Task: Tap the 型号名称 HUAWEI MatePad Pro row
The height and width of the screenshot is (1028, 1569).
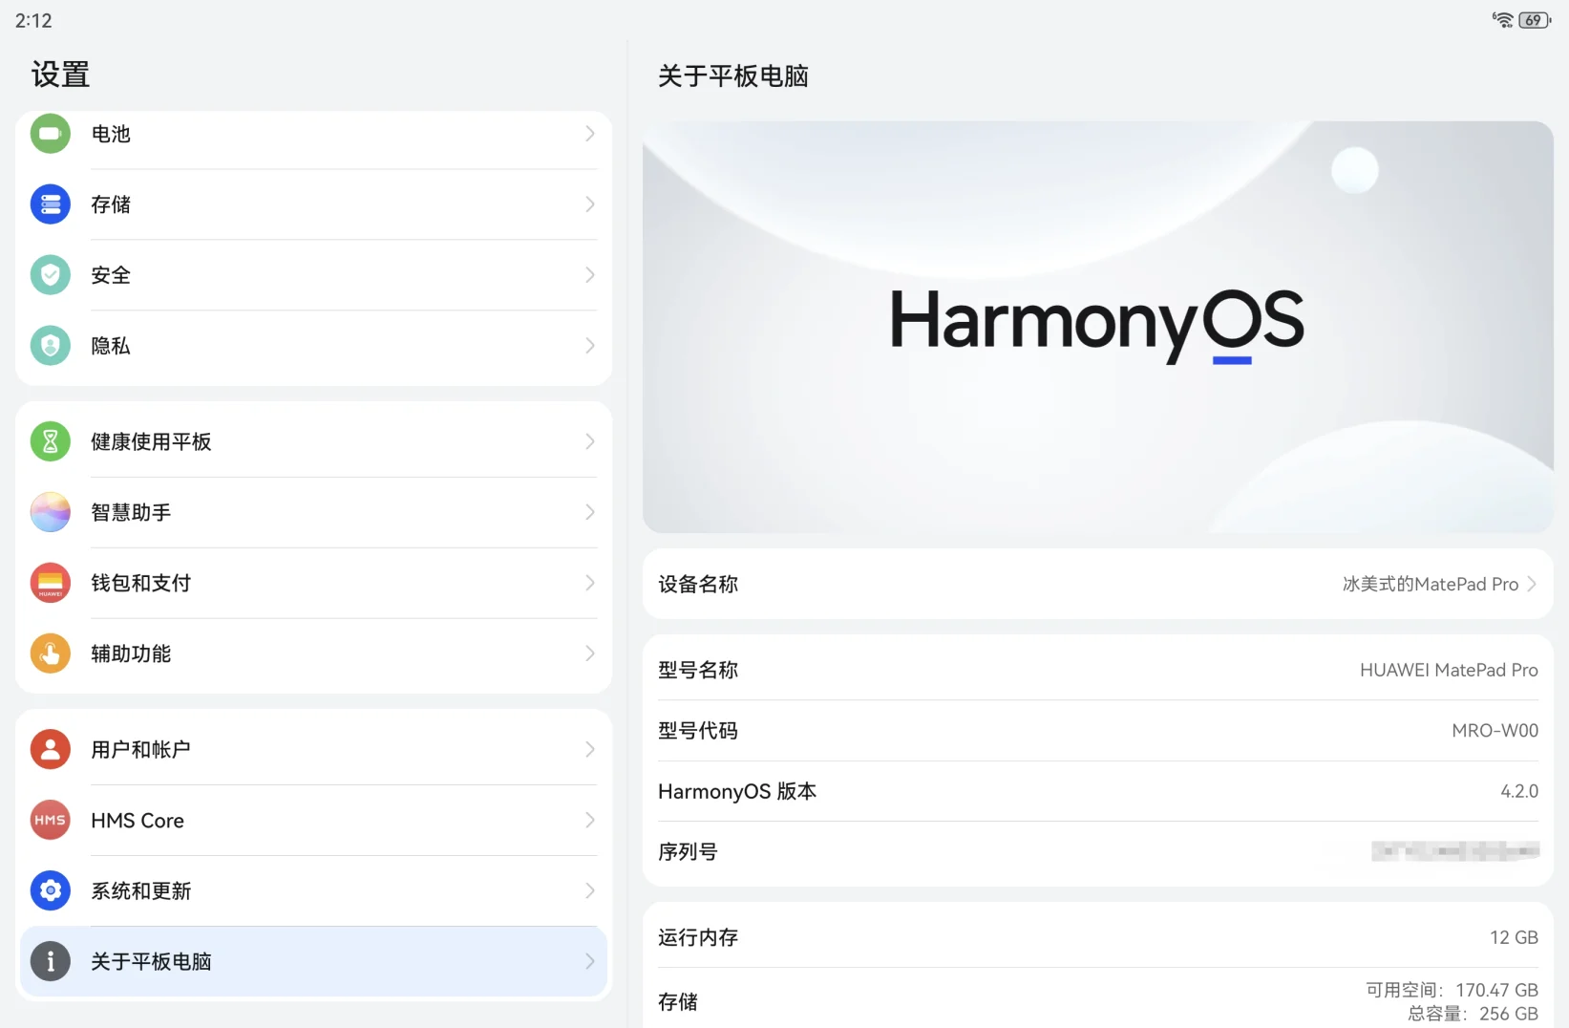Action: pos(1098,670)
